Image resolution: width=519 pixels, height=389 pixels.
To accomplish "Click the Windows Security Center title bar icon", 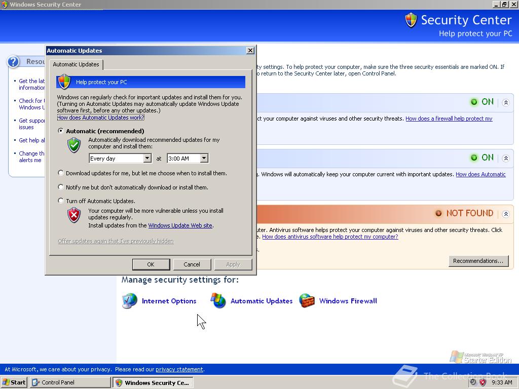I will tap(5, 4).
